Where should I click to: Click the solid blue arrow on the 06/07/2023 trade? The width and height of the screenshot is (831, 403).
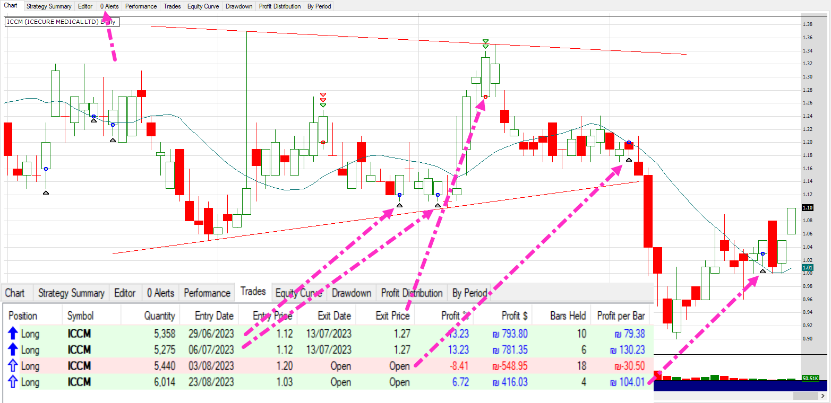[13, 350]
